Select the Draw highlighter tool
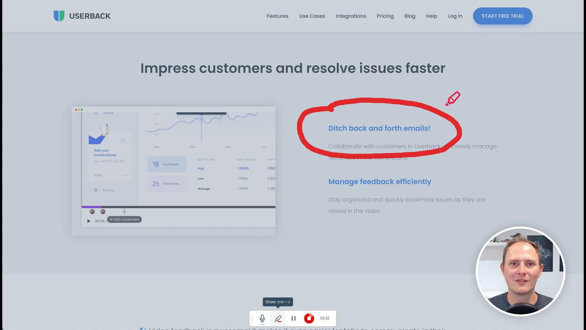This screenshot has width=586, height=330. tap(278, 318)
